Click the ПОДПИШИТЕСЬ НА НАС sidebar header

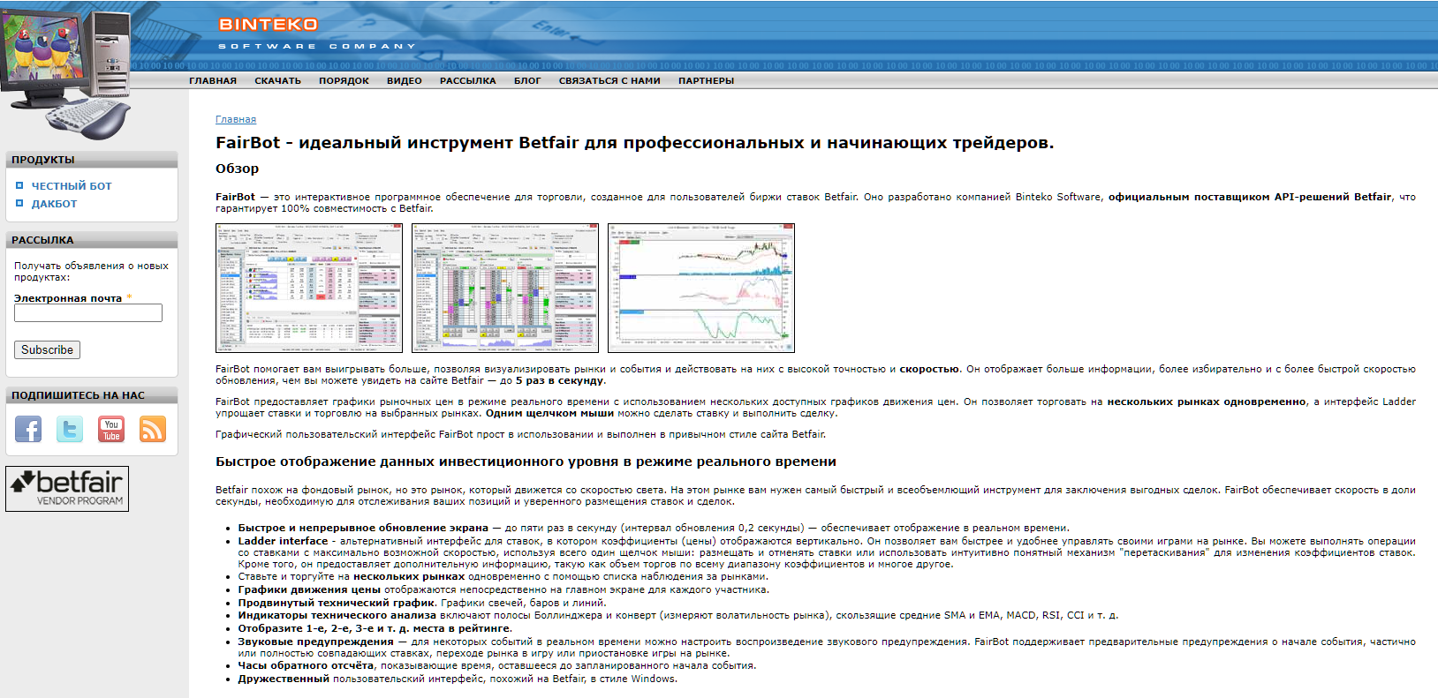click(x=92, y=395)
